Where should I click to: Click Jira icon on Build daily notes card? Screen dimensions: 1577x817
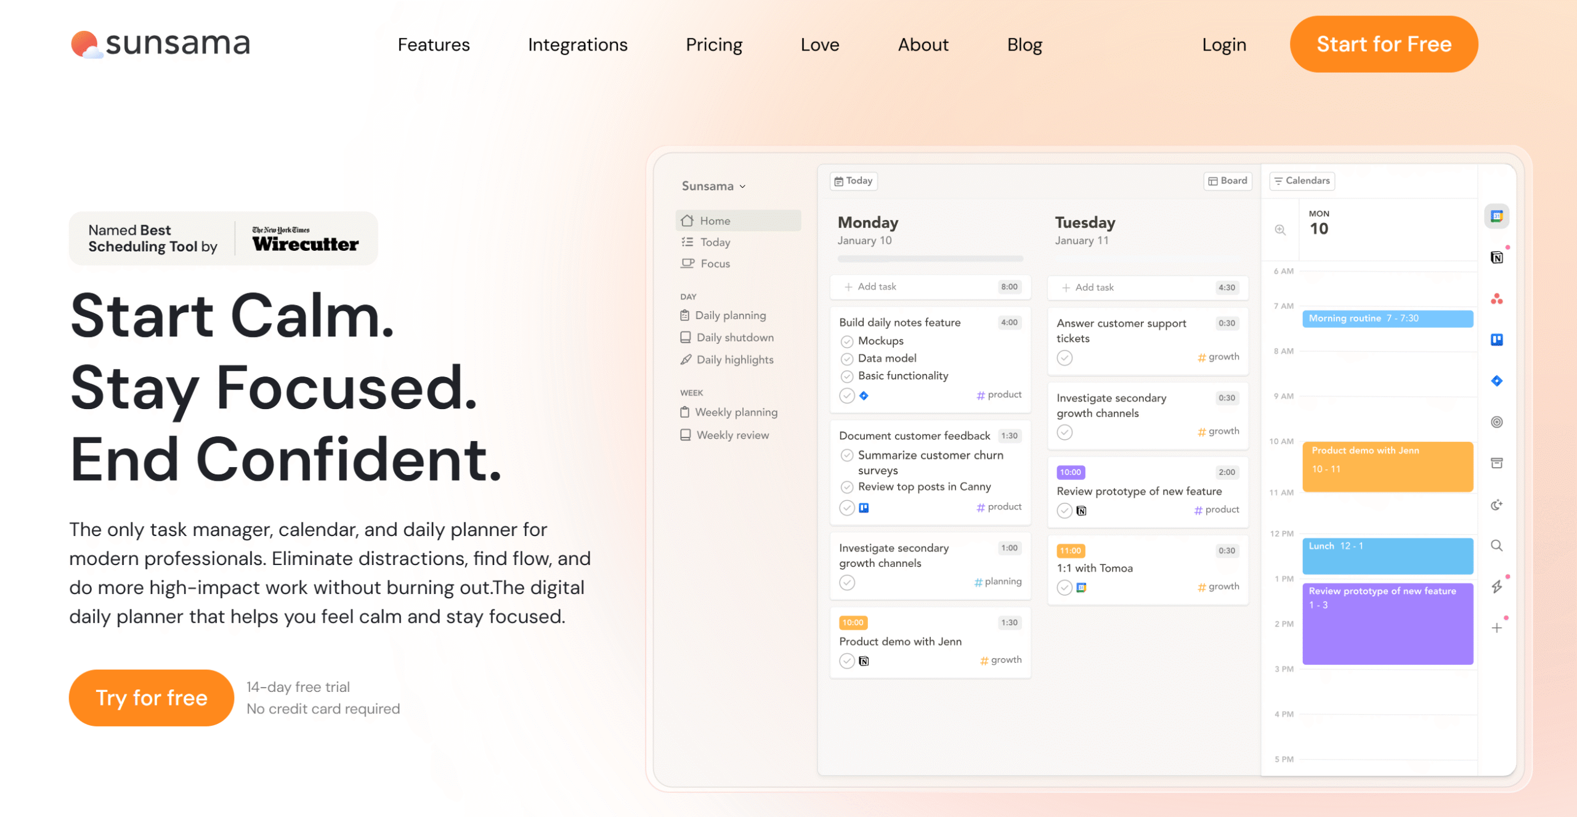[864, 396]
